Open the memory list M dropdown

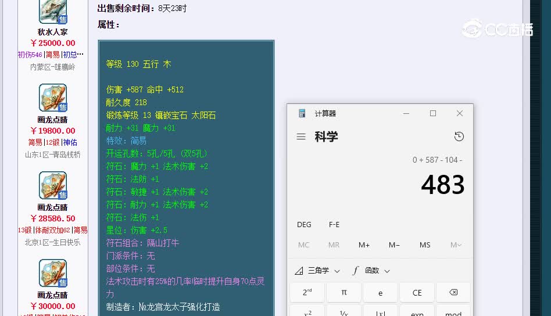coord(456,245)
